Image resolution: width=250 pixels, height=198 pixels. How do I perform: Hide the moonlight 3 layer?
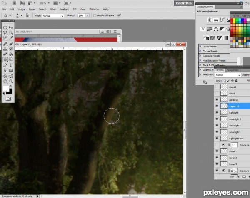point(217,119)
